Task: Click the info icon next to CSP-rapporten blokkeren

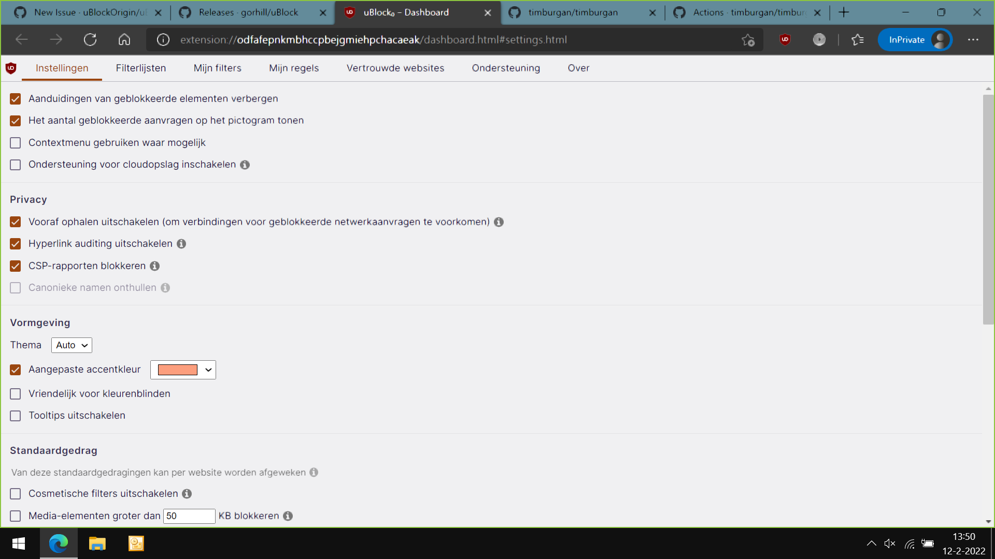Action: tap(154, 266)
